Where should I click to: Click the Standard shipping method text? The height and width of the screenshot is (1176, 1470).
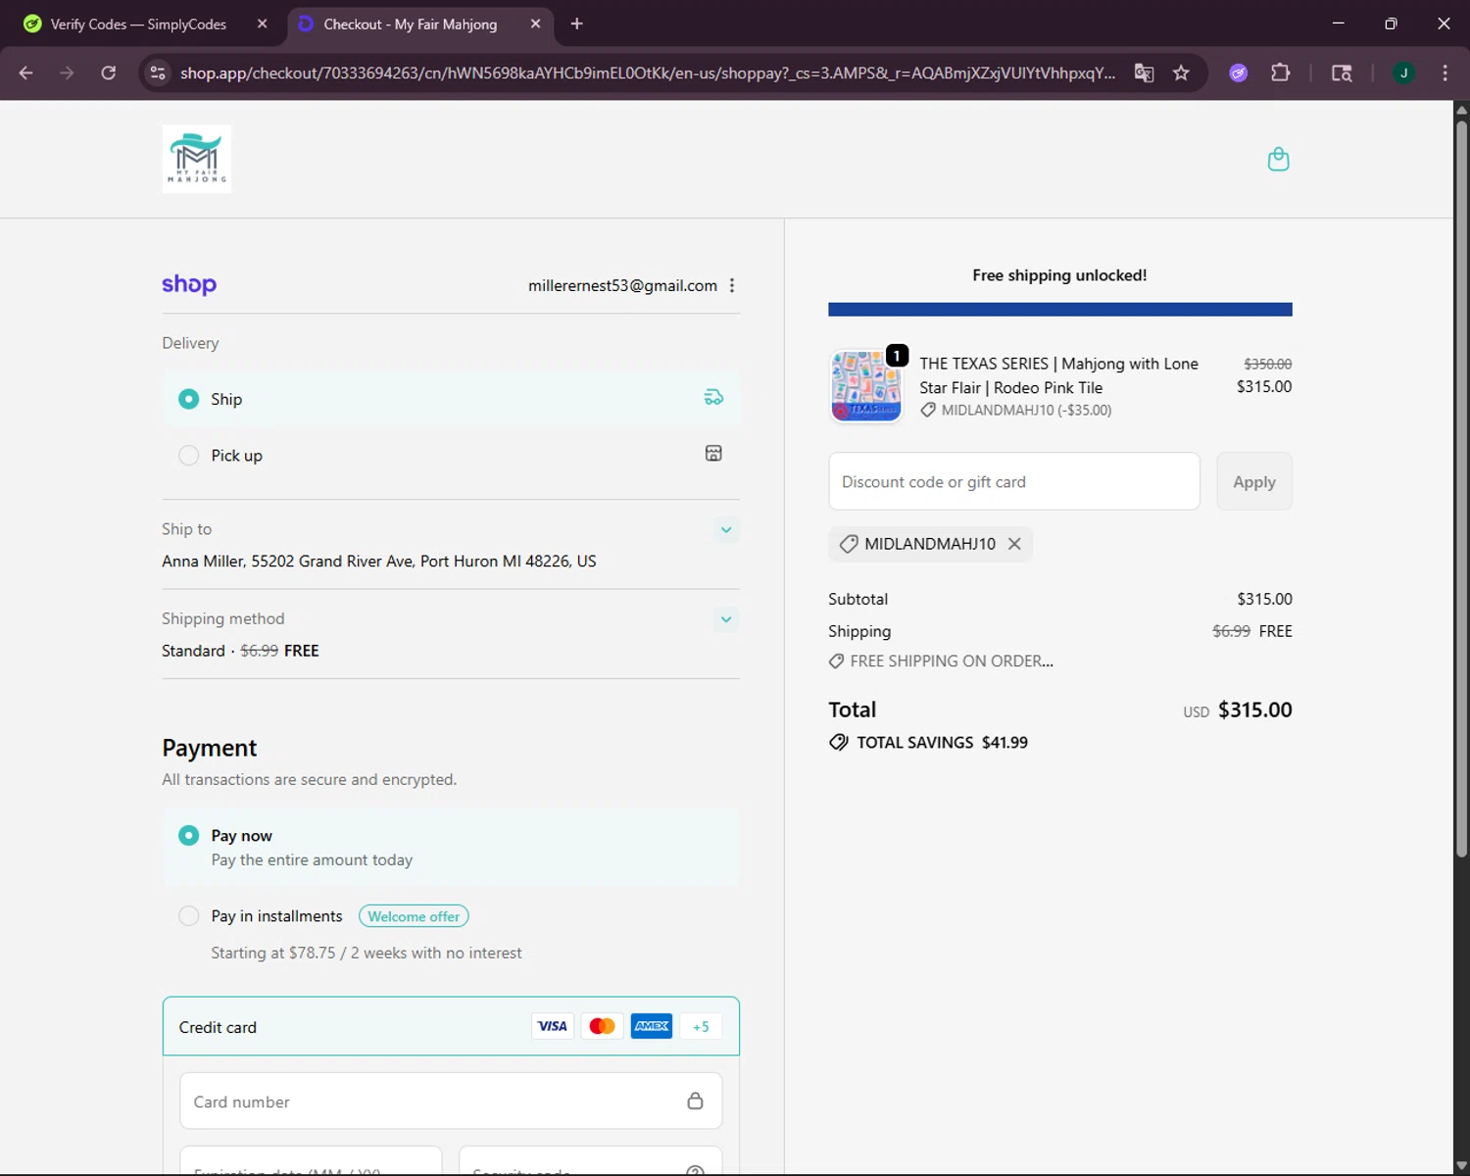[240, 651]
